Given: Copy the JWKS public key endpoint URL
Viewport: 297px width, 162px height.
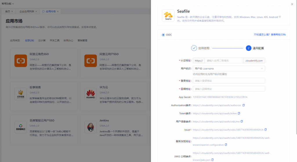Looking at the screenshot, I should 213,160.
